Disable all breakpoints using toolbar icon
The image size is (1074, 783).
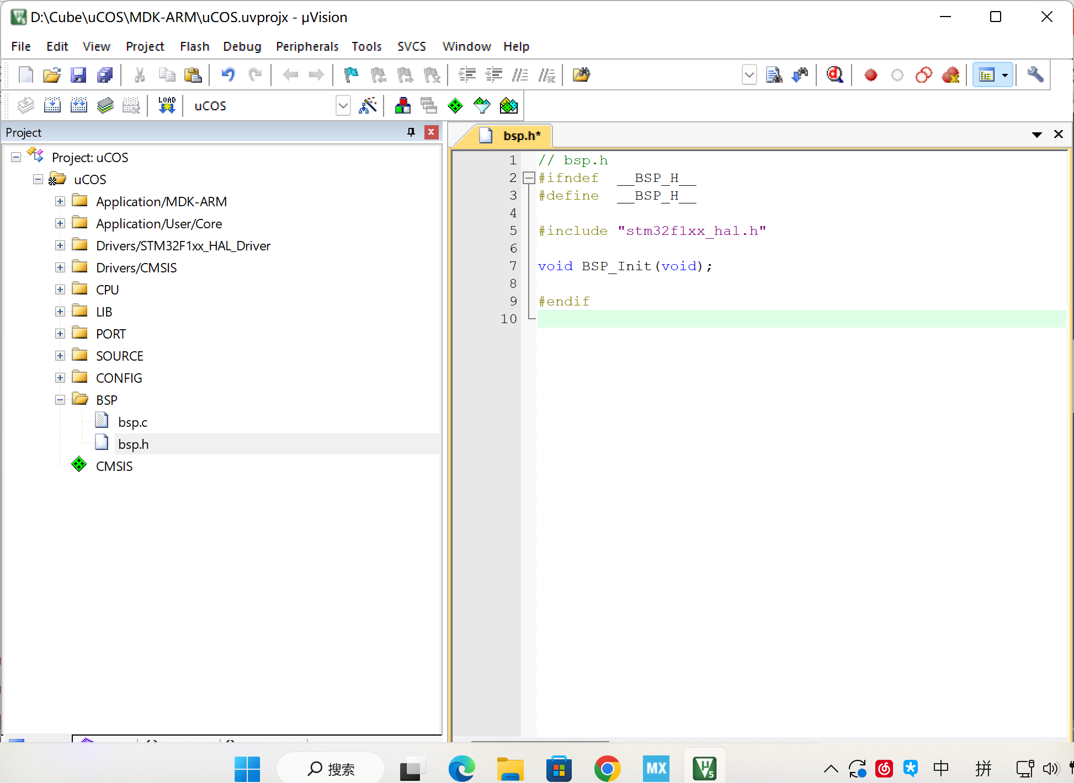click(924, 74)
